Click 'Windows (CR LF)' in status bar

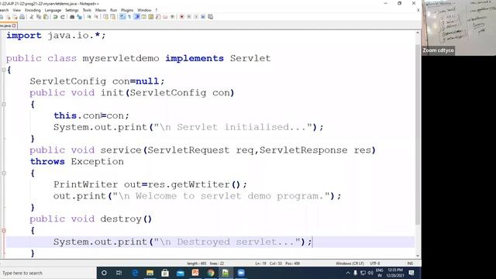tap(350, 263)
